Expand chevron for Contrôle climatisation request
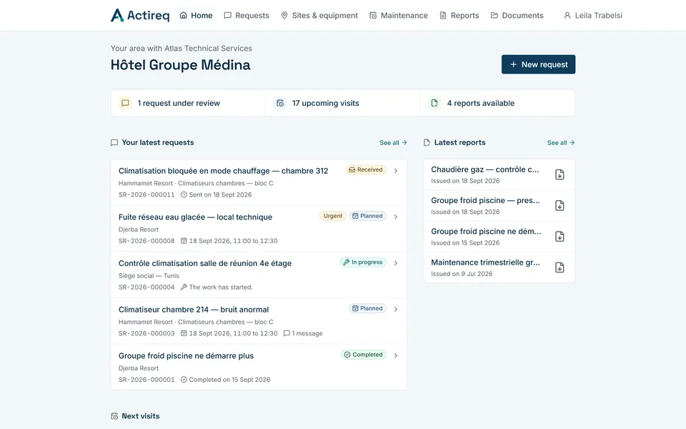Viewport: 686px width, 429px height. click(395, 263)
